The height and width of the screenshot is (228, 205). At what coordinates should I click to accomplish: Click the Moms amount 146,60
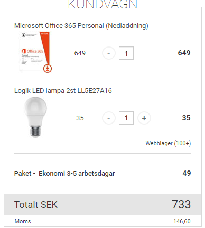tap(182, 221)
